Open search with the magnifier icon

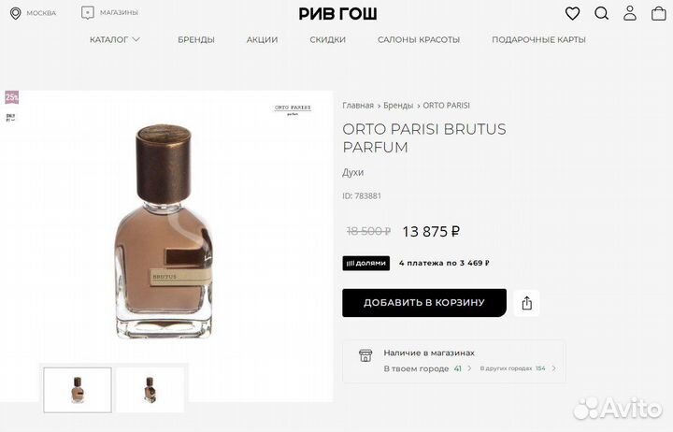coord(601,13)
